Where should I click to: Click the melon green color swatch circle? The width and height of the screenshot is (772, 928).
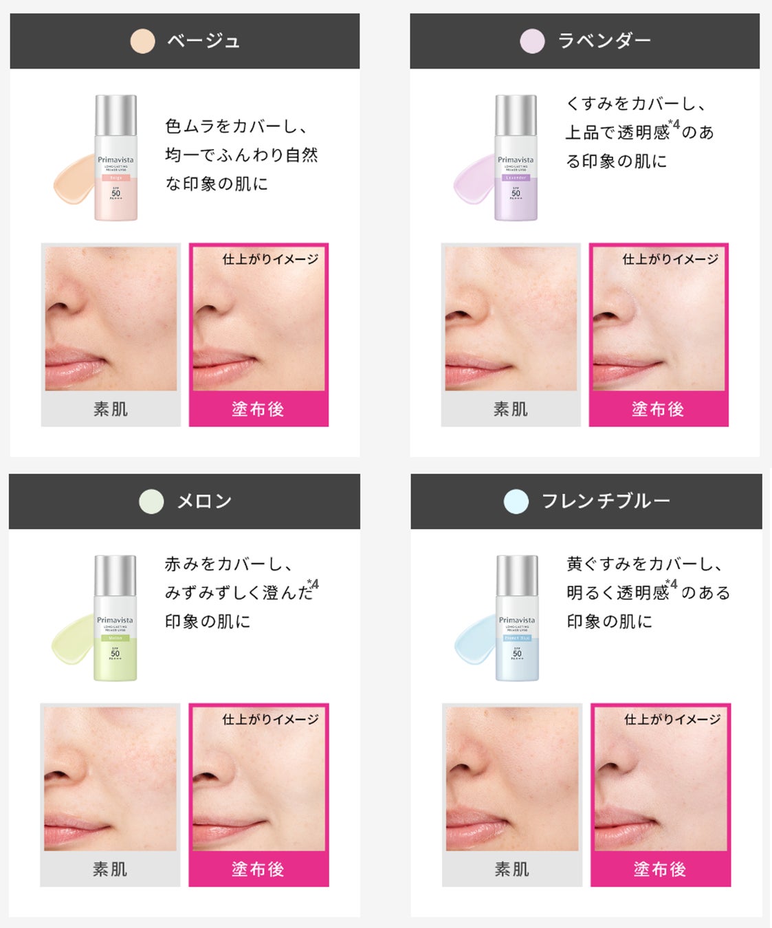151,501
